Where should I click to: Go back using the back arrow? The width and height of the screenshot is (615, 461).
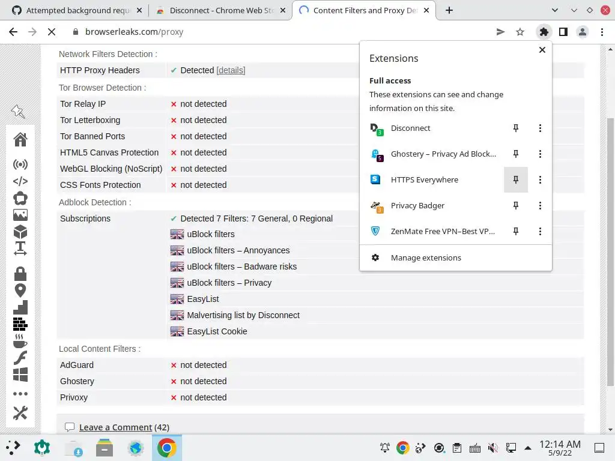(13, 32)
